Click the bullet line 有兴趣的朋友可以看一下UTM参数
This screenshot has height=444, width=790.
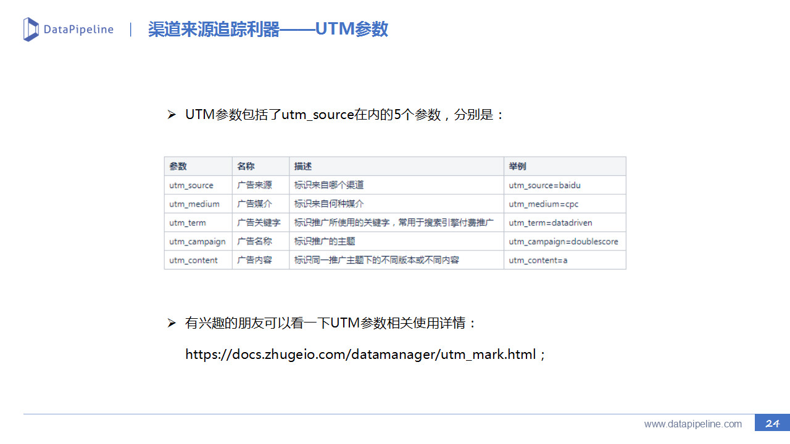coord(331,323)
